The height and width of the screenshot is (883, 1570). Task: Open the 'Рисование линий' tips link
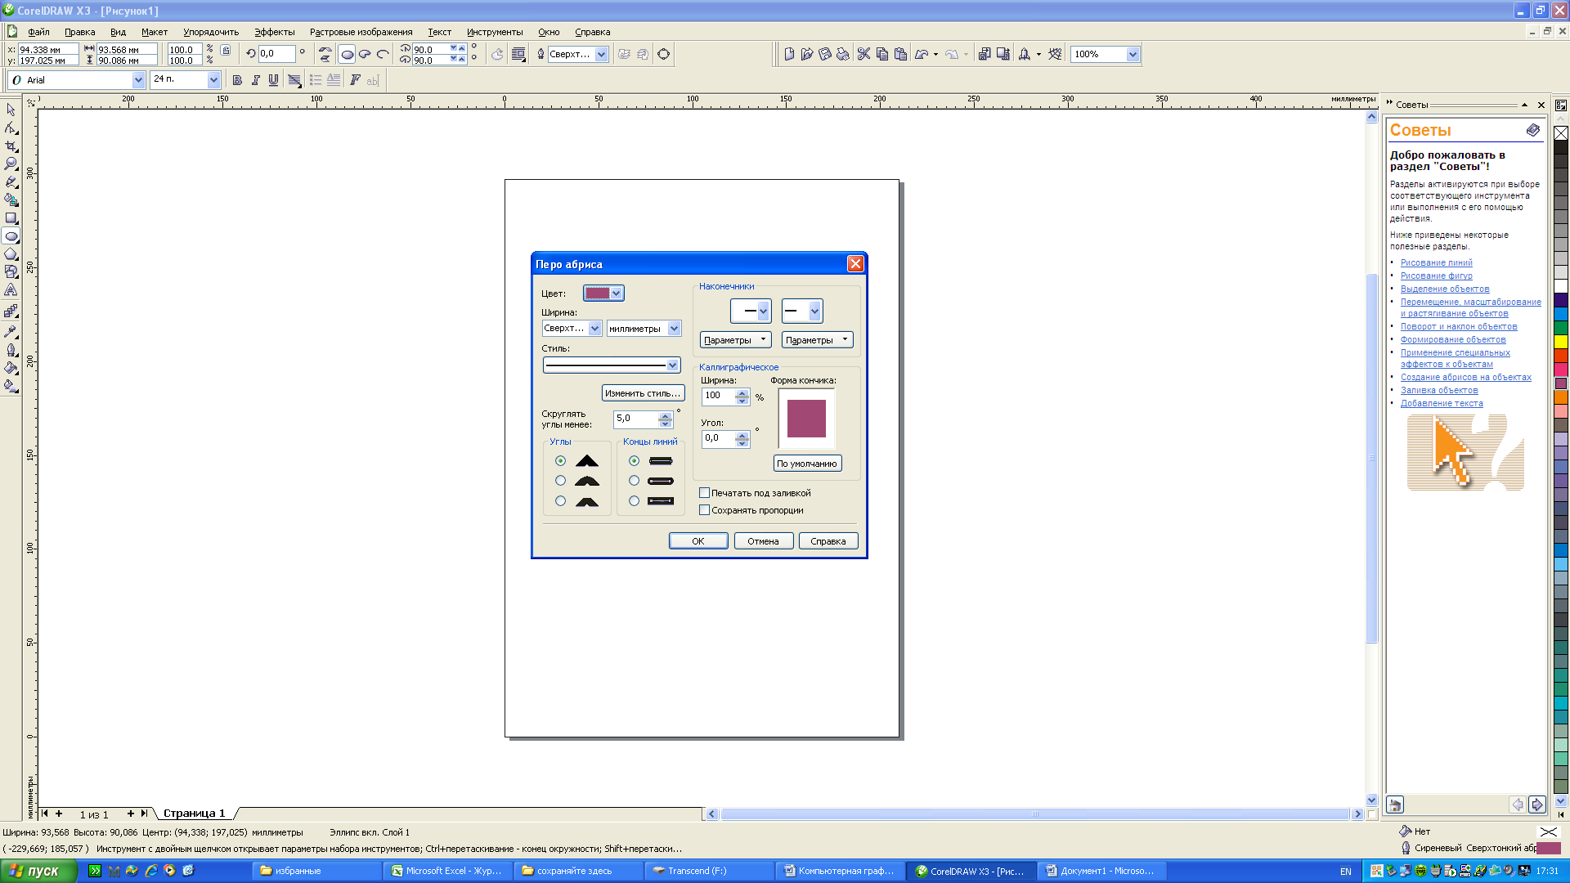pos(1436,262)
